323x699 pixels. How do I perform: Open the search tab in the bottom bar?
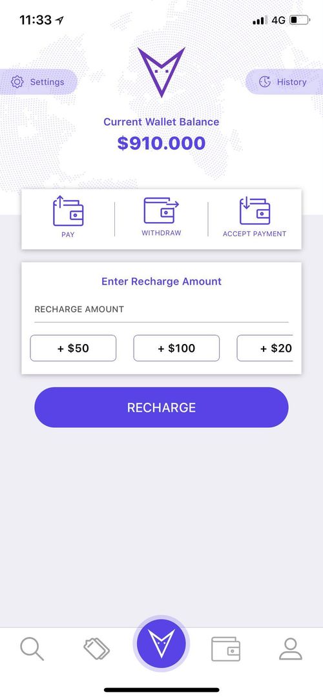tap(32, 649)
